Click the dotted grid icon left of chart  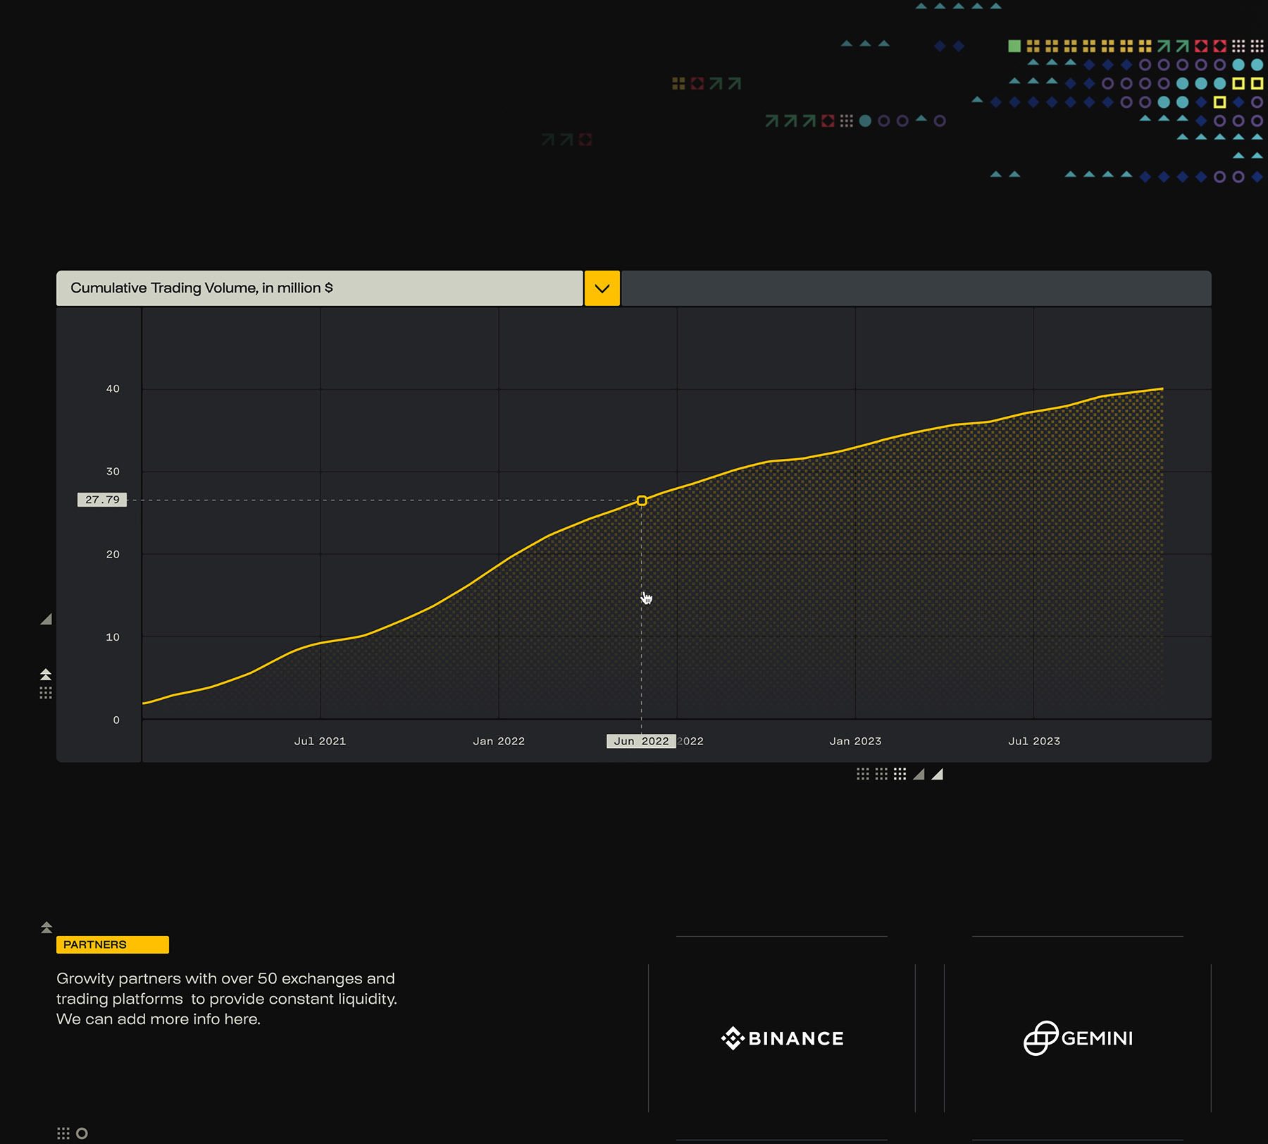tap(46, 693)
